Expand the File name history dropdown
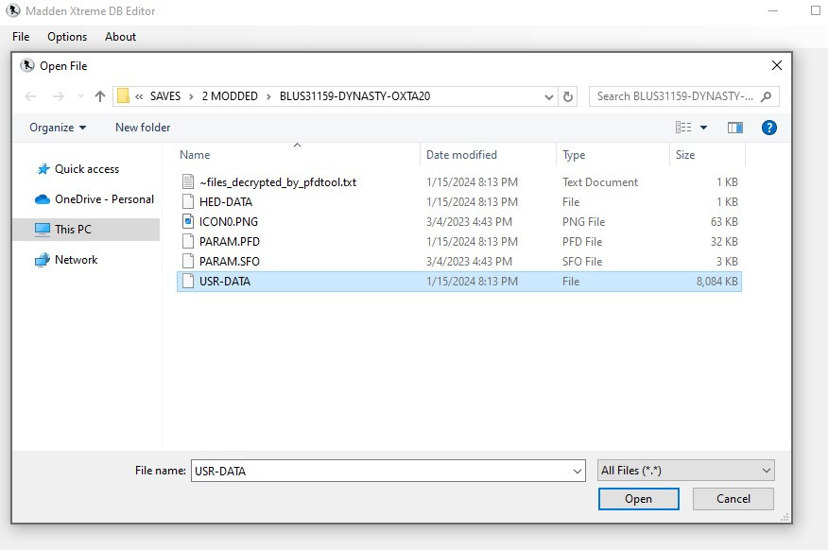The image size is (828, 550). 578,471
